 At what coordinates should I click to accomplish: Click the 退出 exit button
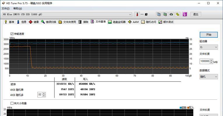[x=196, y=14]
